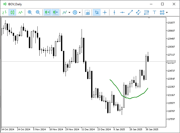The width and height of the screenshot is (180, 133).
Task: Zoom in on the chart
Action: click(x=30, y=12)
